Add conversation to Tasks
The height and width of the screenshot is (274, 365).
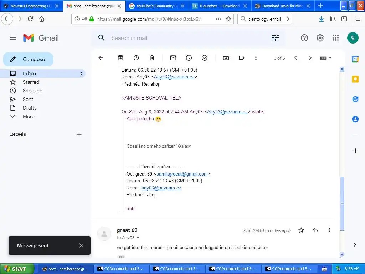click(x=205, y=58)
